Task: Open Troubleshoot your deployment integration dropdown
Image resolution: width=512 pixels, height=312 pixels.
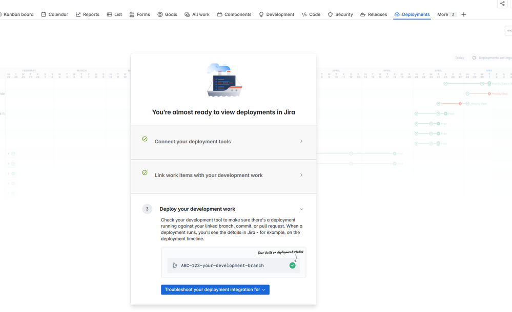Action: pos(215,289)
